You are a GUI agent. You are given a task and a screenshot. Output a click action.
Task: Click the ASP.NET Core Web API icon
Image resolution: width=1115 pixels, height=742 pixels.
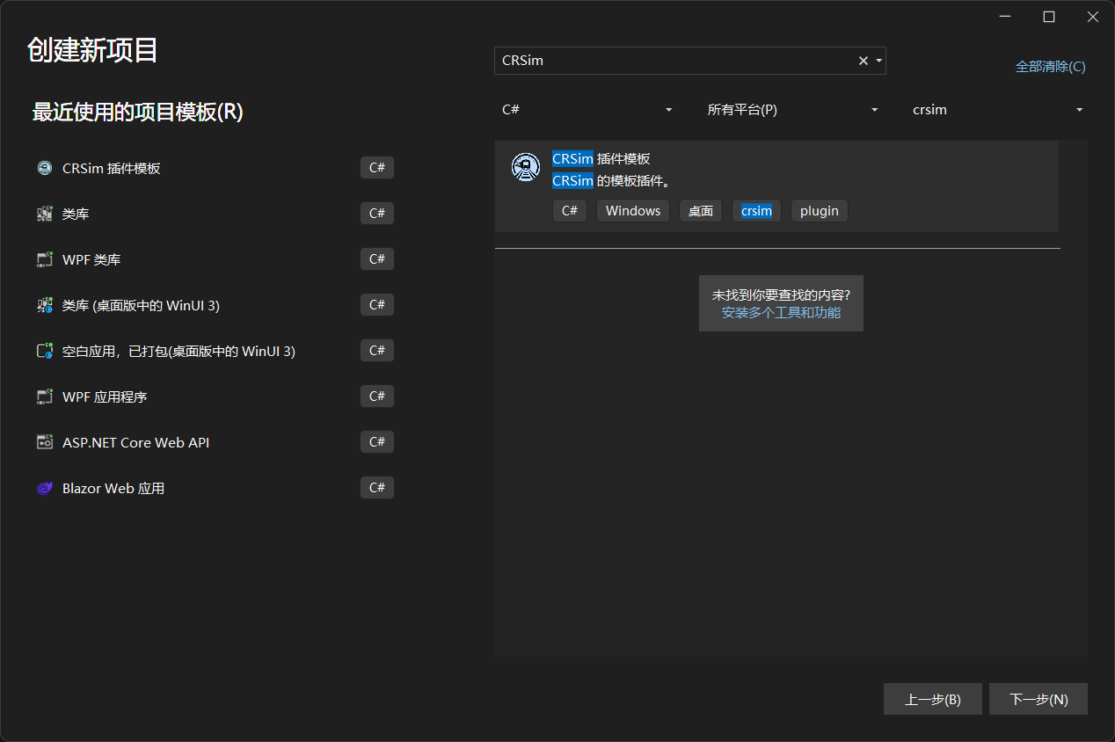(45, 442)
